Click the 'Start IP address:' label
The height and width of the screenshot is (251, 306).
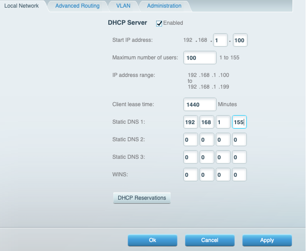(x=132, y=40)
